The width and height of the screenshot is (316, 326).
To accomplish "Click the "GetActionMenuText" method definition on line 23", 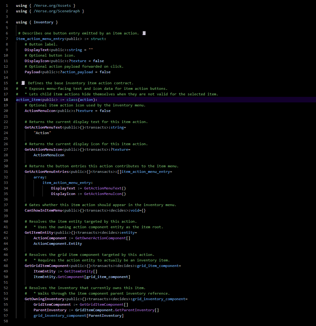I will [x=43, y=127].
